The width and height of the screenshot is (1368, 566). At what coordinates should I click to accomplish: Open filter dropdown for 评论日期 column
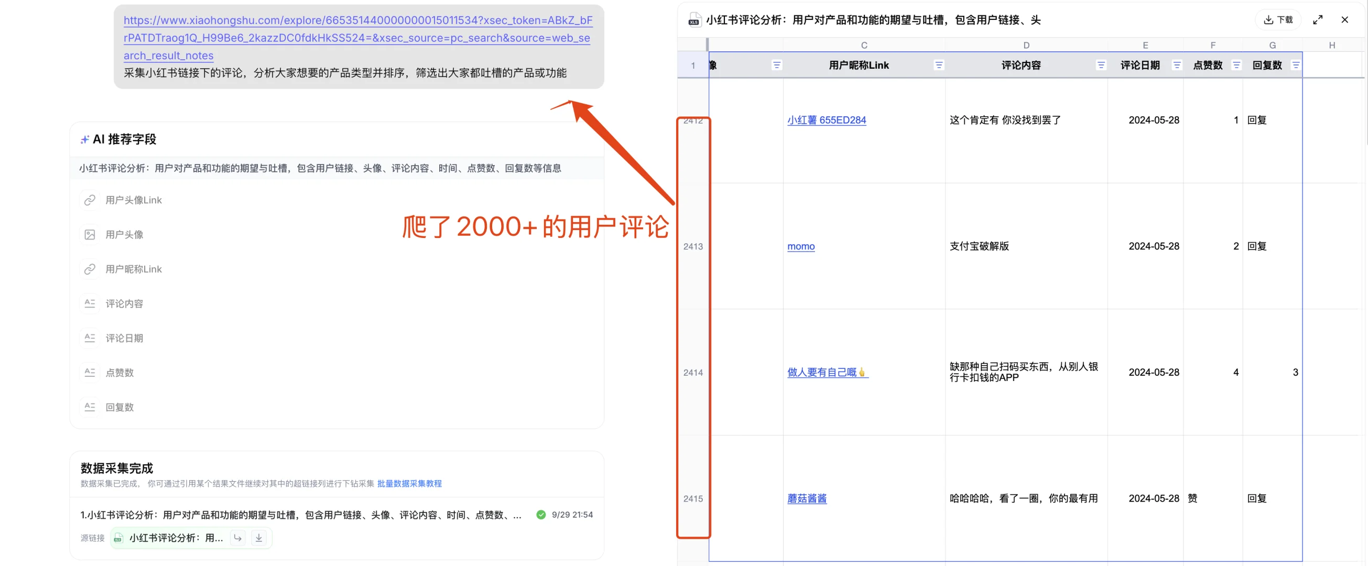pyautogui.click(x=1177, y=65)
